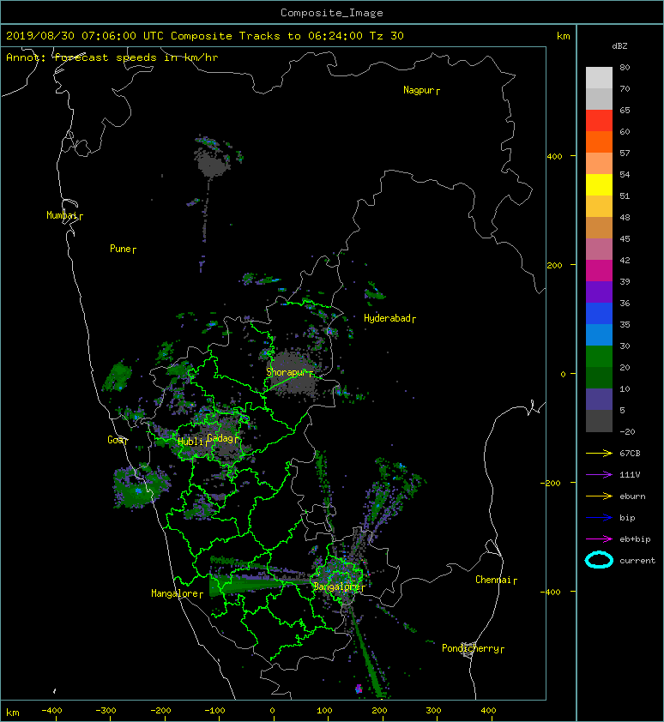Click the 200 tick on vertical axis
664x722 pixels.
555,265
